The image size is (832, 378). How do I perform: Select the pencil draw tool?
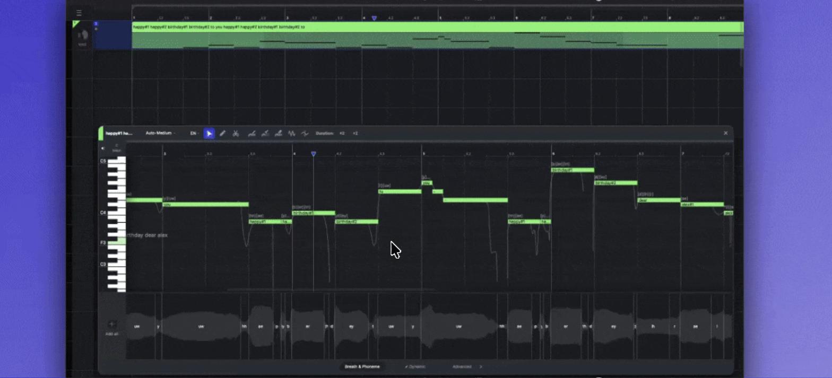(222, 134)
